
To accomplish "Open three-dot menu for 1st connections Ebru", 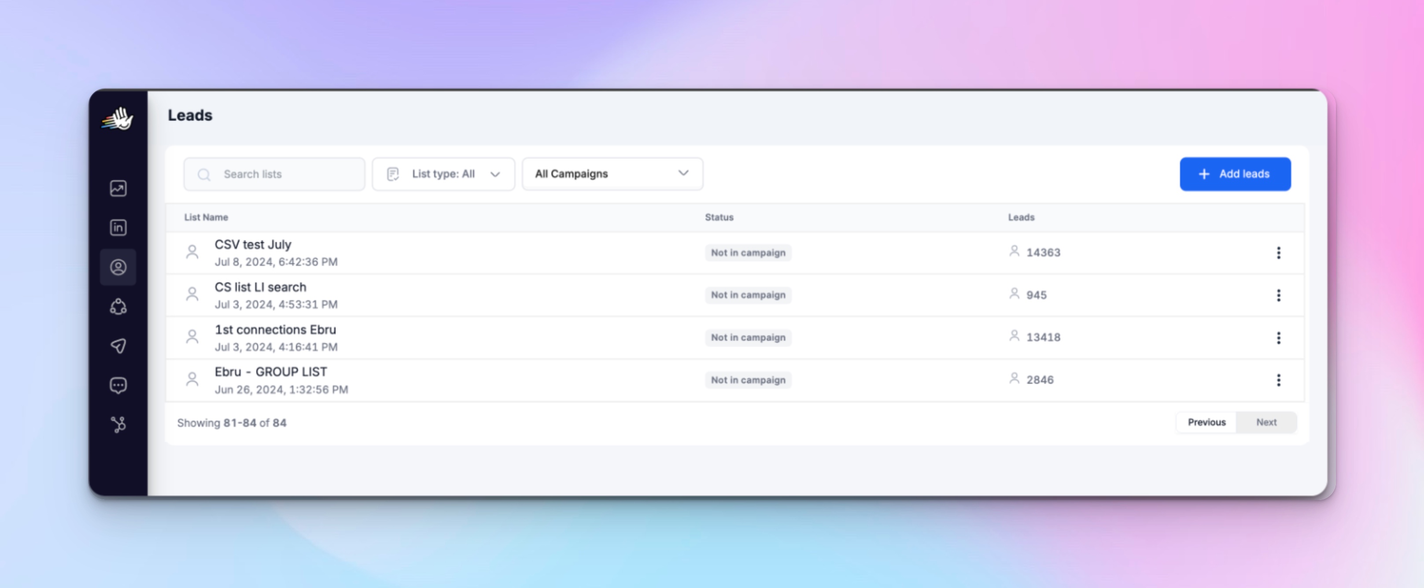I will [1278, 338].
